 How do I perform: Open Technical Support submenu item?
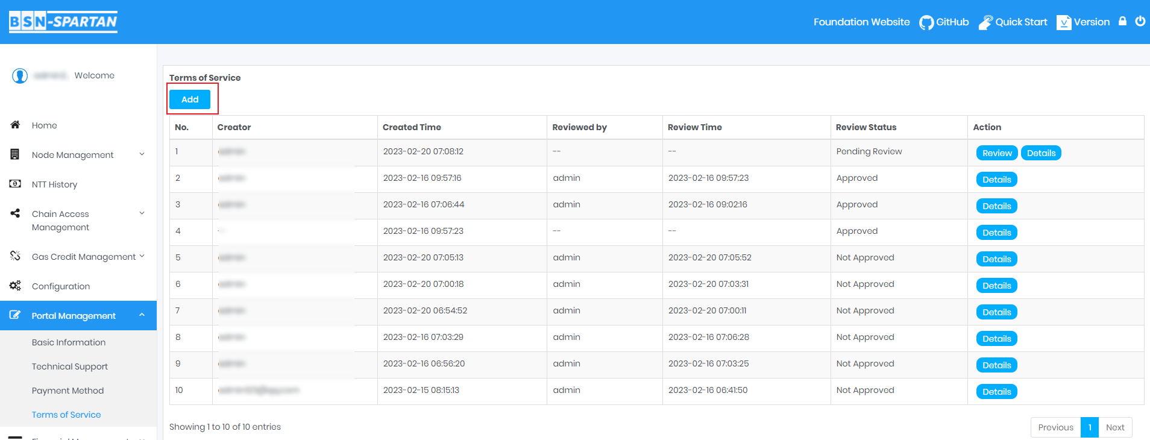click(70, 366)
